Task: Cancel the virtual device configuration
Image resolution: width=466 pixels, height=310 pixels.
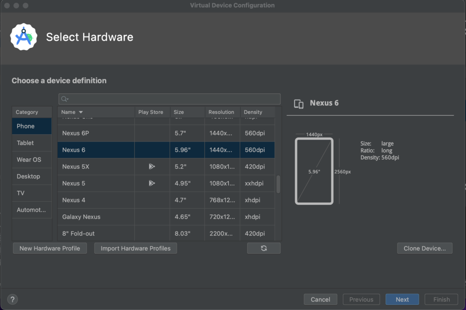Action: (320, 299)
